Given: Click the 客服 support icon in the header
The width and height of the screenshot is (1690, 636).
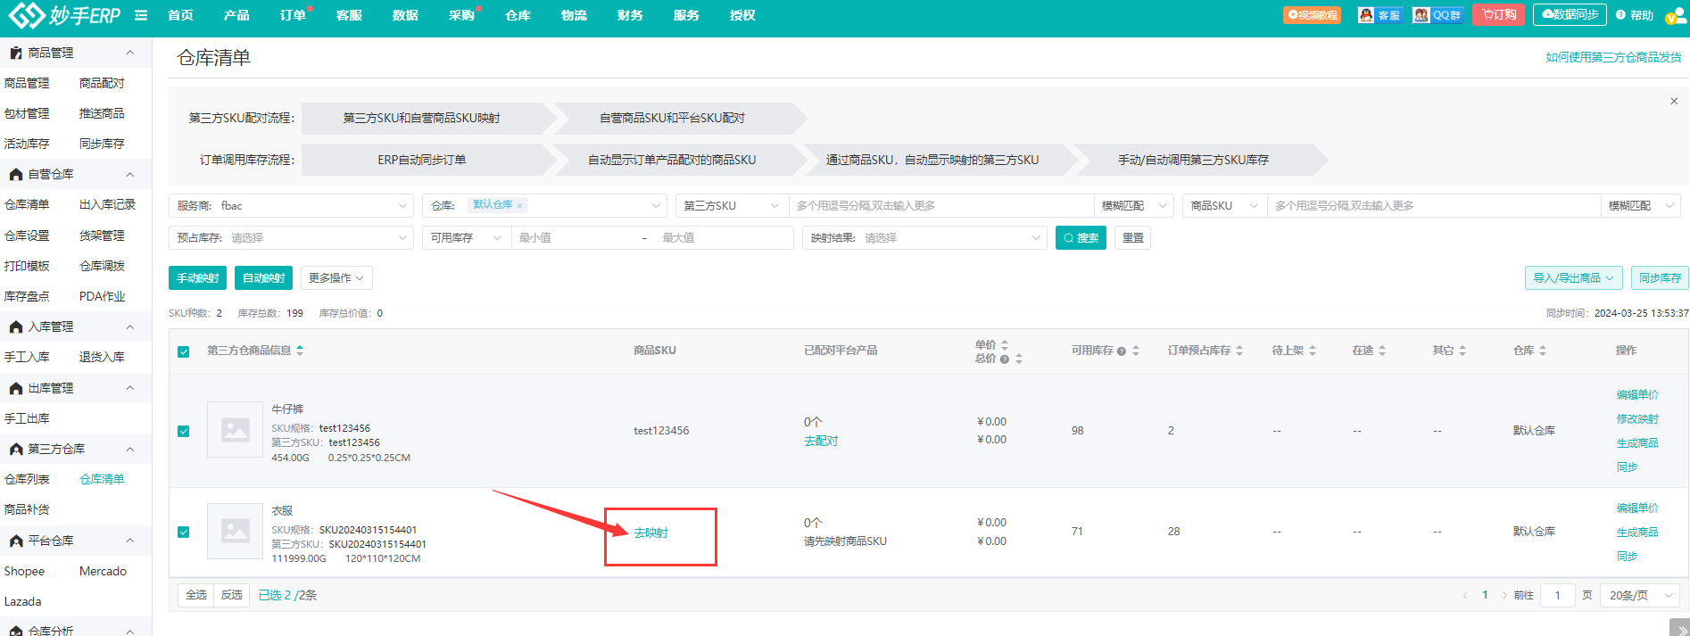Looking at the screenshot, I should [1379, 15].
